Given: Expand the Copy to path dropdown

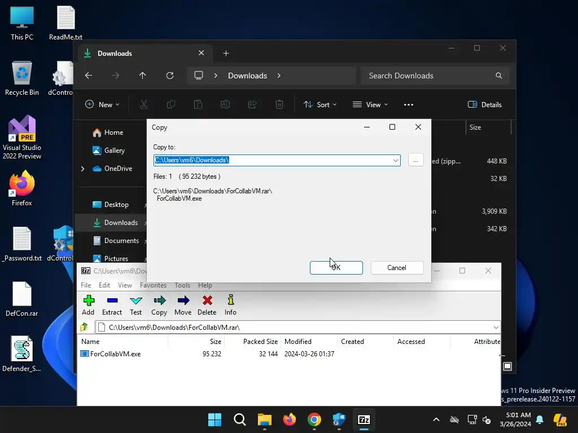Looking at the screenshot, I should coord(395,160).
